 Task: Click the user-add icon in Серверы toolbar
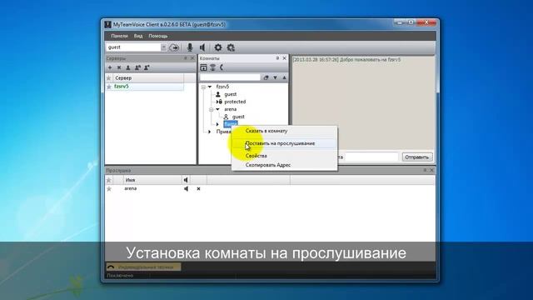147,67
